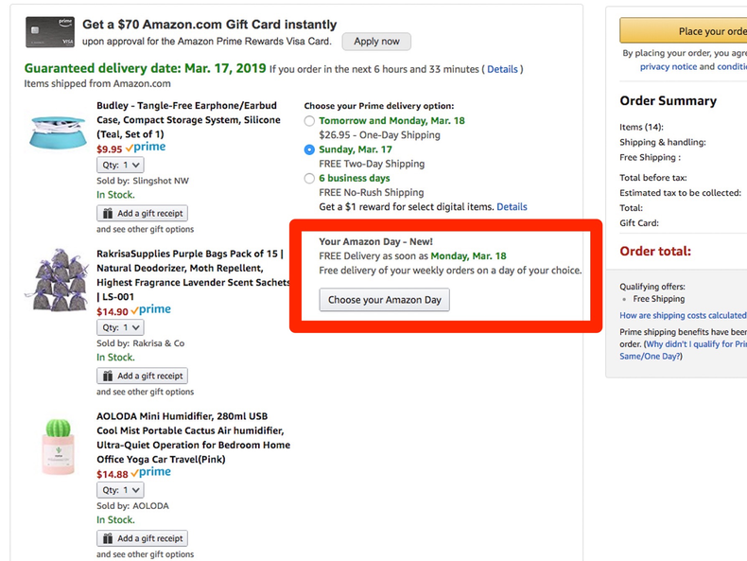Open the Qty dropdown for the lavender sachets
747x561 pixels.
(x=120, y=327)
